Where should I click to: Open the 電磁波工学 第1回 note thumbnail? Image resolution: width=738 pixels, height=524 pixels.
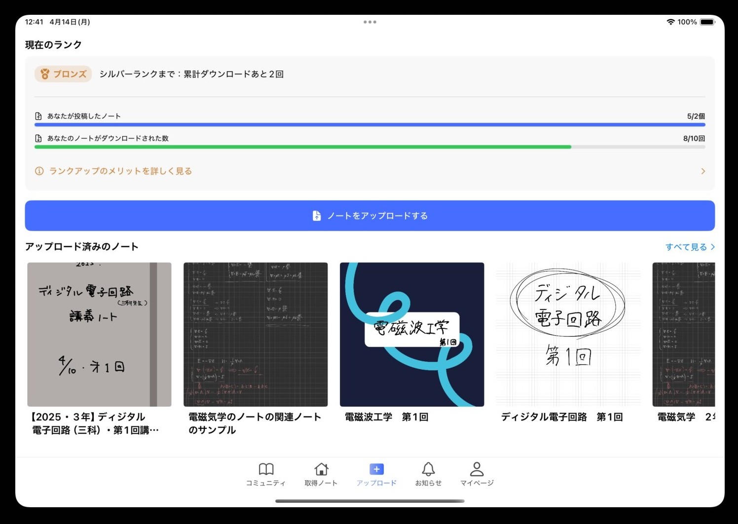[x=412, y=334]
